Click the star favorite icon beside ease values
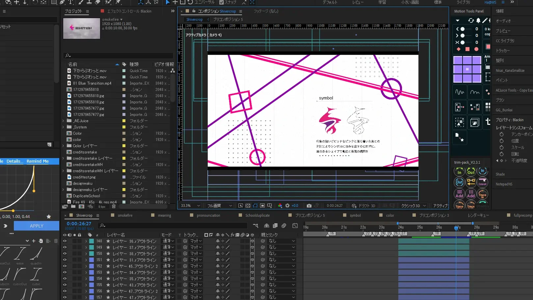Image resolution: width=533 pixels, height=300 pixels. coord(49,216)
